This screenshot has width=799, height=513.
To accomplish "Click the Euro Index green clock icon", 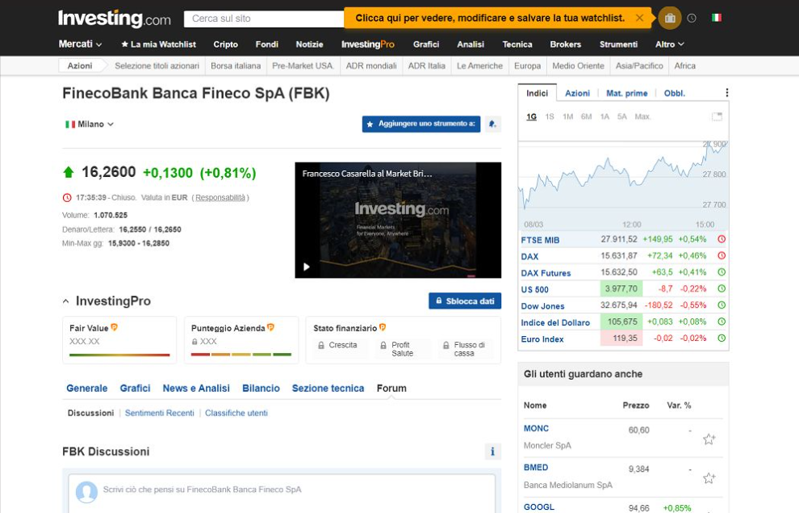I will click(722, 338).
